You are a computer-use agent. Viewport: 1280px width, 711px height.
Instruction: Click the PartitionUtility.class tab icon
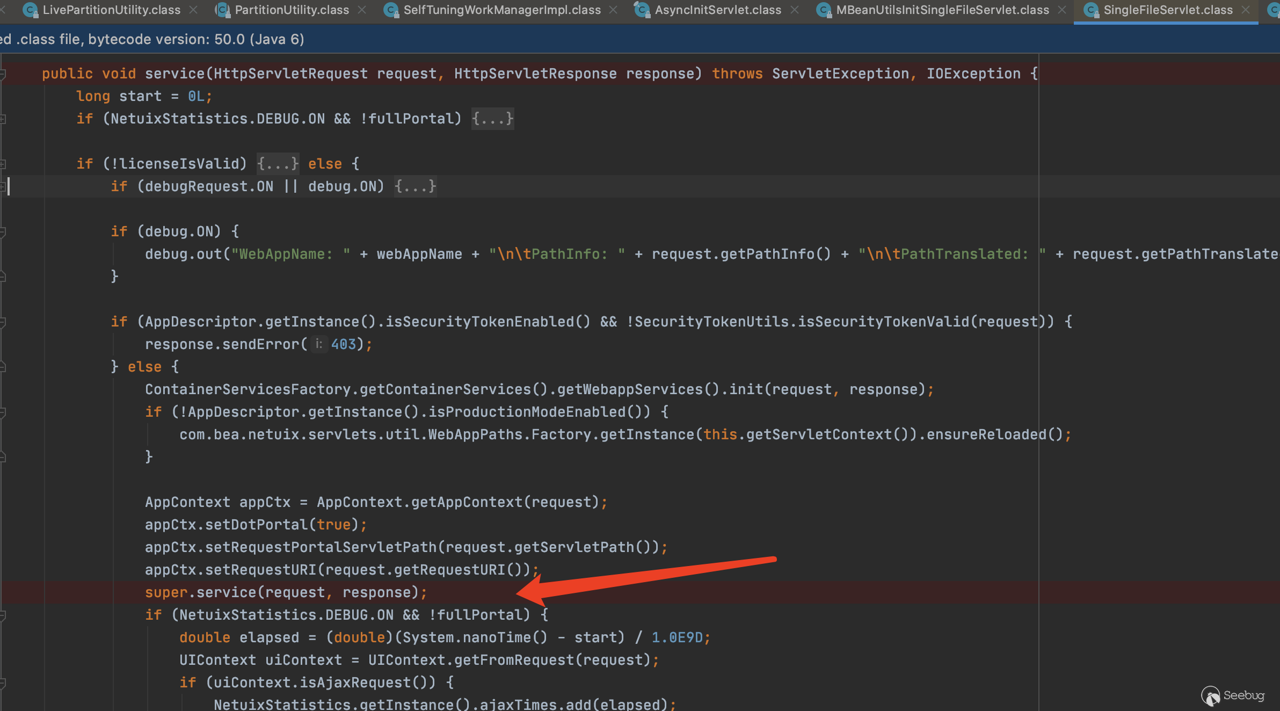click(x=222, y=10)
